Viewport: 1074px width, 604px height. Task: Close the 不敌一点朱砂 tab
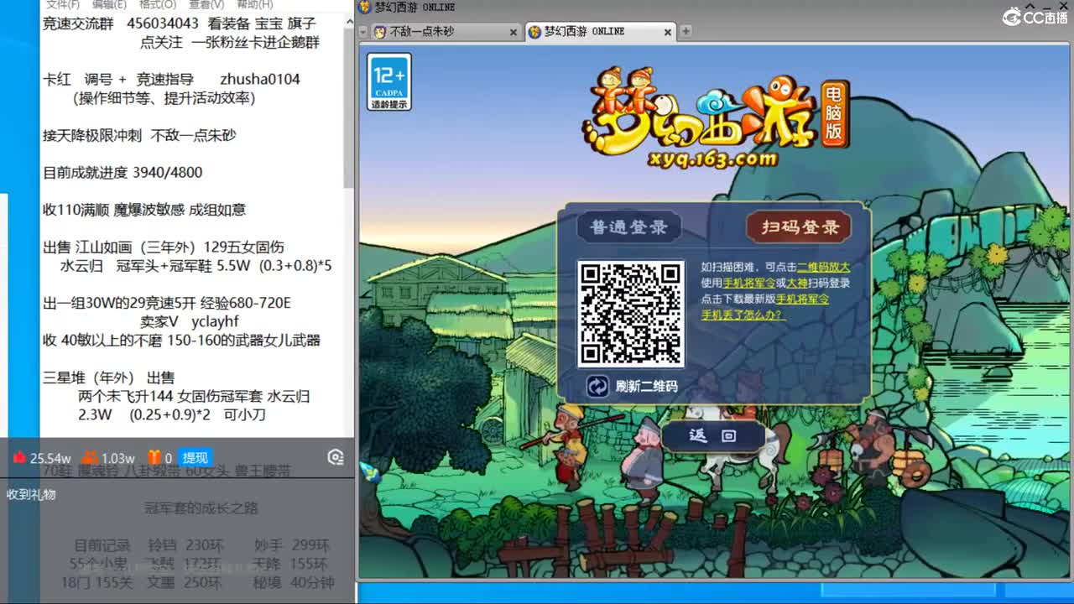click(514, 32)
